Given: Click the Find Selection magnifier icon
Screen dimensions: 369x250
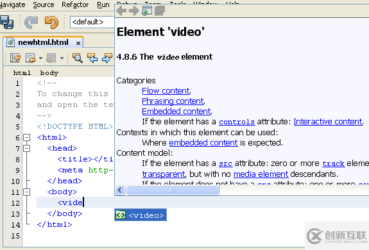Looking at the screenshot, I should 78,58.
